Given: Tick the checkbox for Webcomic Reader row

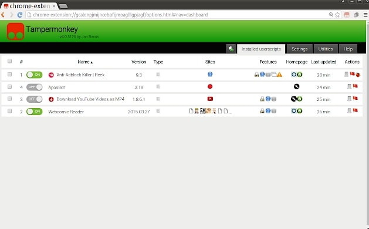Looking at the screenshot, I should point(9,111).
